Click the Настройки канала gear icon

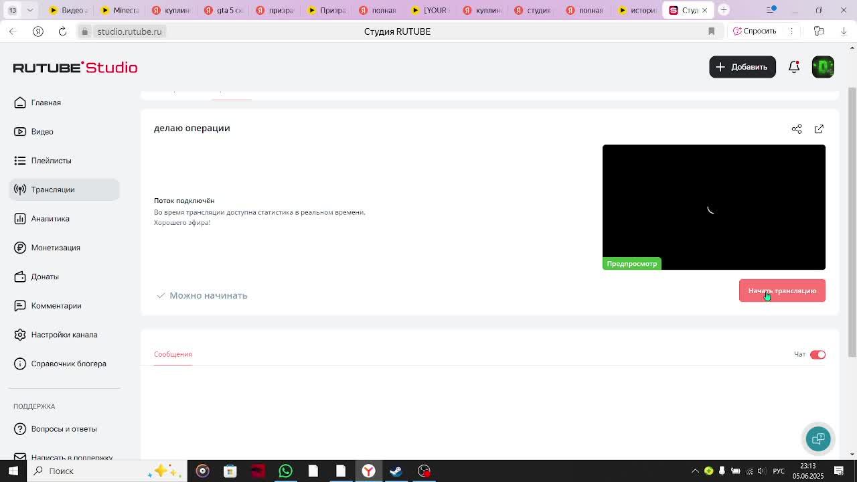click(x=20, y=335)
